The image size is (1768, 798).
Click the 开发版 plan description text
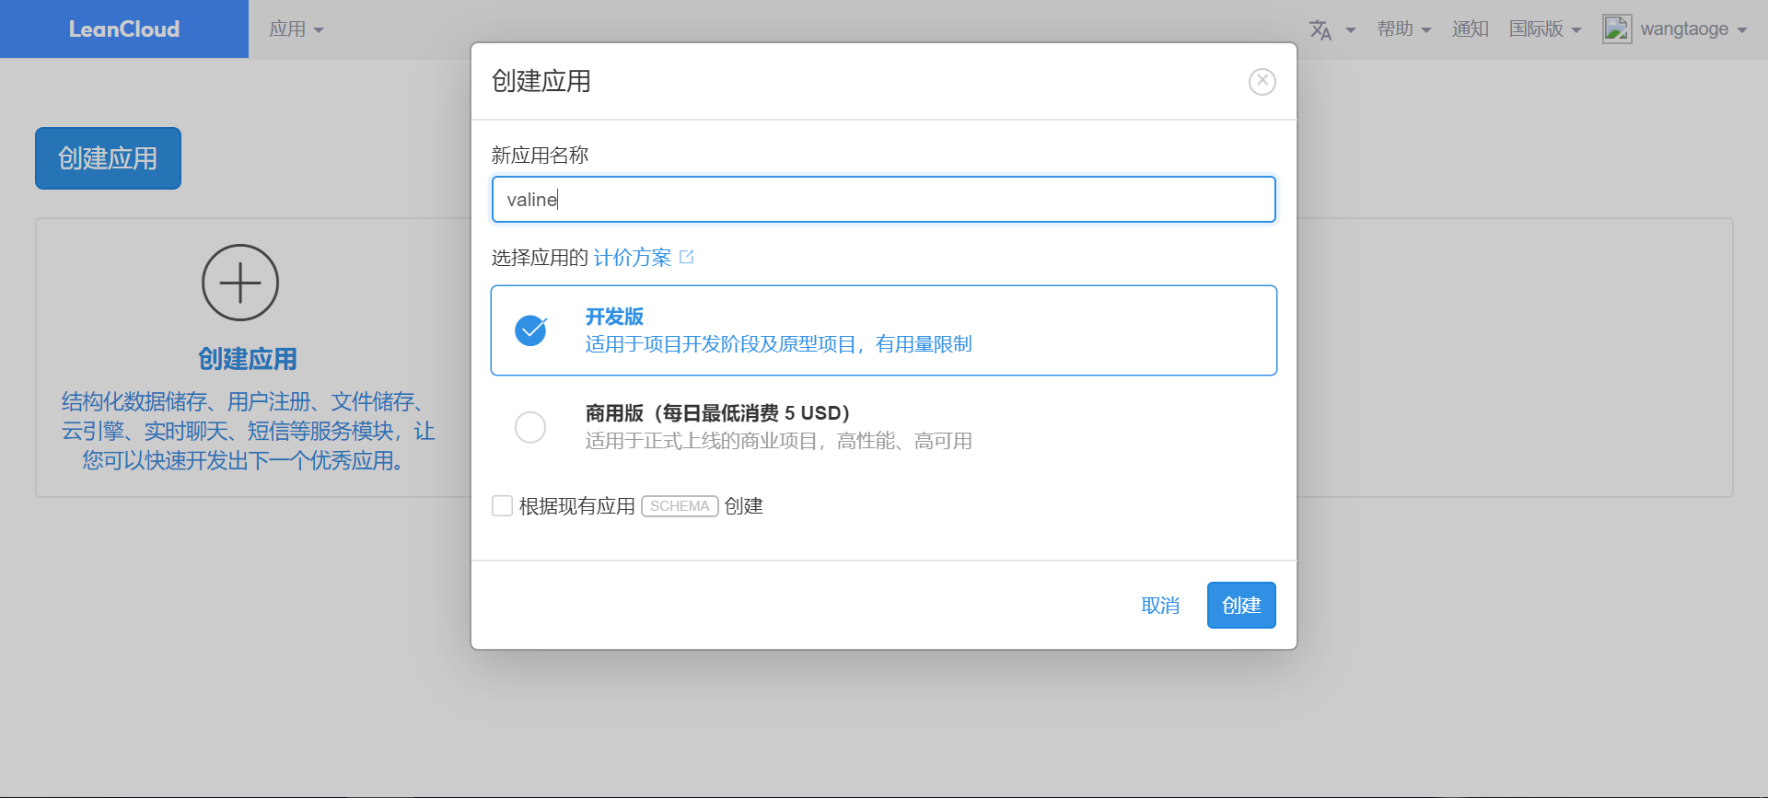(779, 344)
